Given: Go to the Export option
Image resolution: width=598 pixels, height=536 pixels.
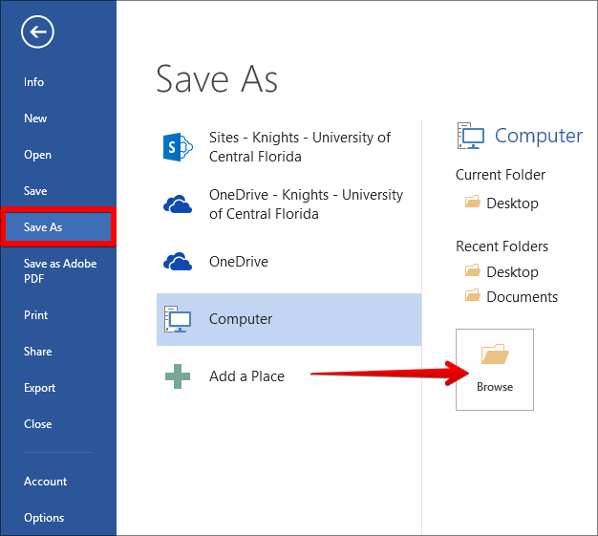Looking at the screenshot, I should [x=40, y=388].
